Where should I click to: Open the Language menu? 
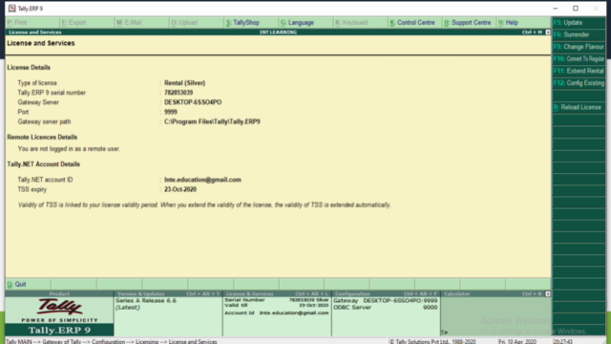coord(305,23)
